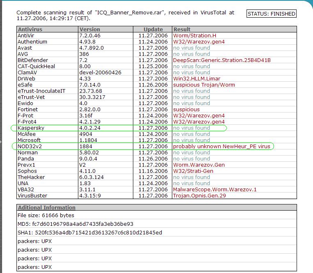Click the DrWeb antivirus name
This screenshot has height=273, width=313.
(x=26, y=79)
